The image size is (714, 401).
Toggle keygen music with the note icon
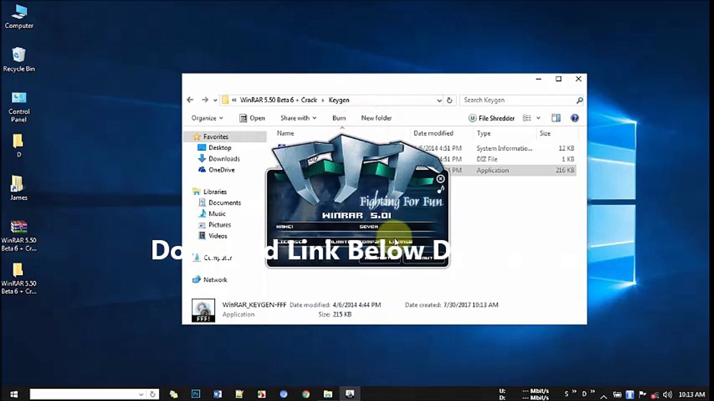[440, 189]
